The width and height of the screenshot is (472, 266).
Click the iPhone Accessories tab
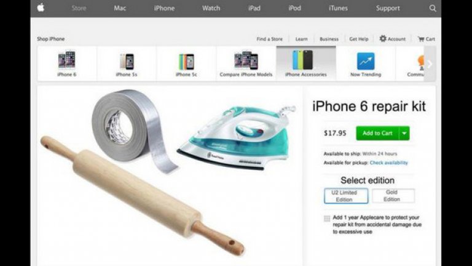coord(306,63)
